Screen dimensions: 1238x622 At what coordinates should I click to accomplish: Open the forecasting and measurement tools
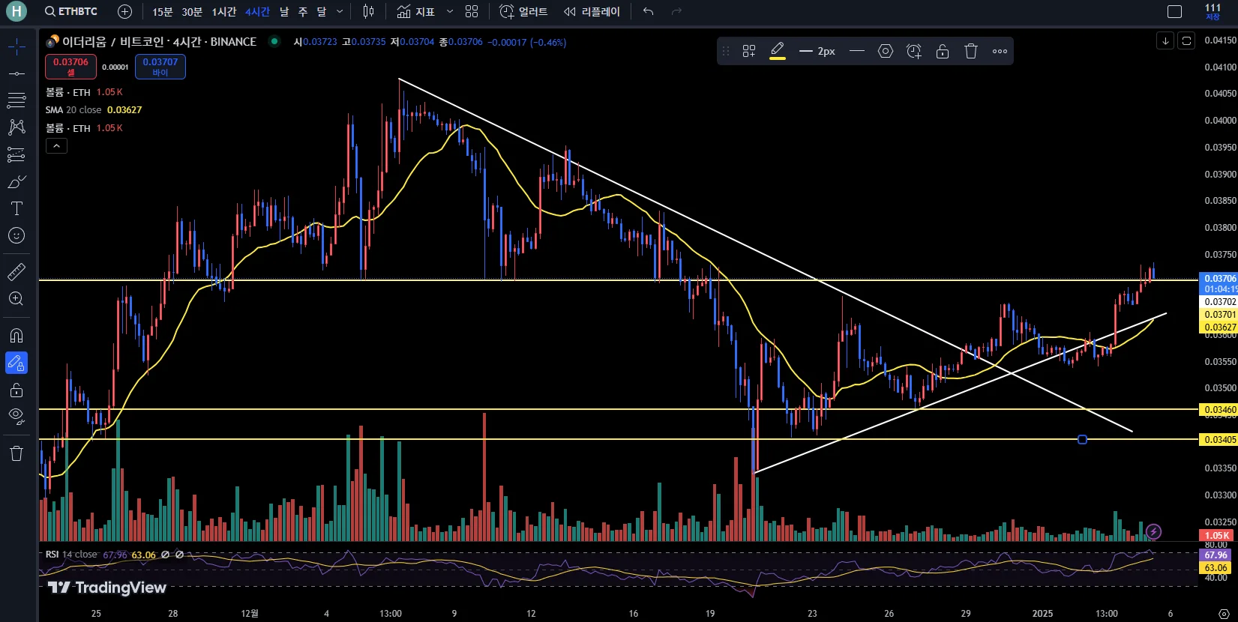tap(16, 154)
